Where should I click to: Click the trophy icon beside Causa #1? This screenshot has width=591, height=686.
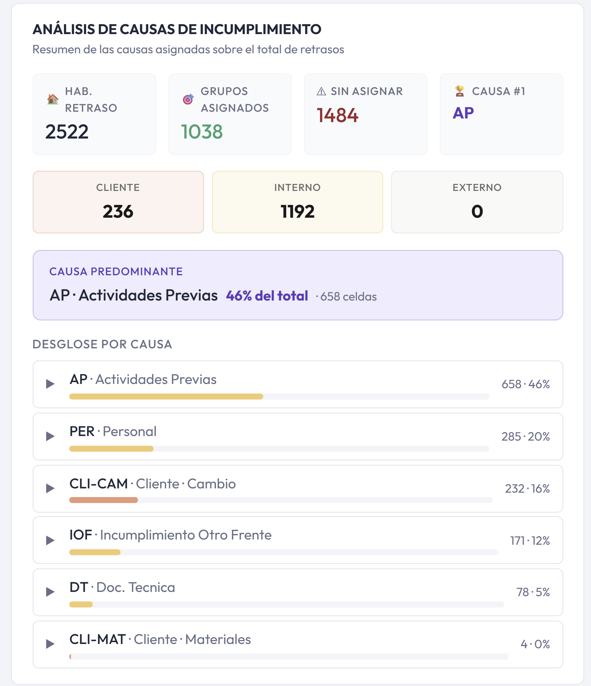coord(459,91)
